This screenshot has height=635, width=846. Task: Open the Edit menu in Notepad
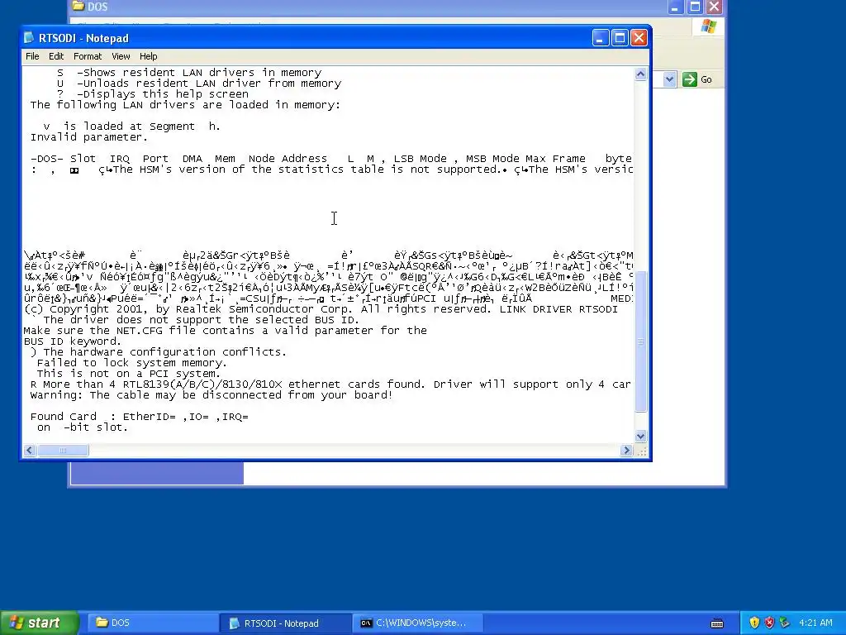pos(56,56)
